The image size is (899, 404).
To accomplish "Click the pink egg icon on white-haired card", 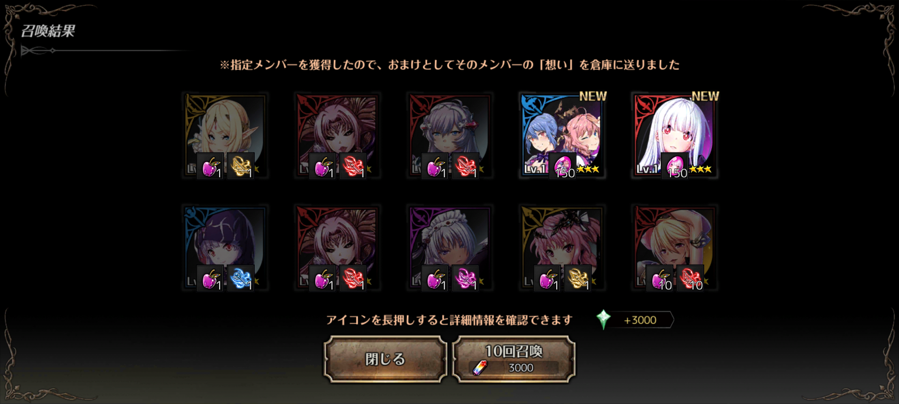I will pos(675,166).
